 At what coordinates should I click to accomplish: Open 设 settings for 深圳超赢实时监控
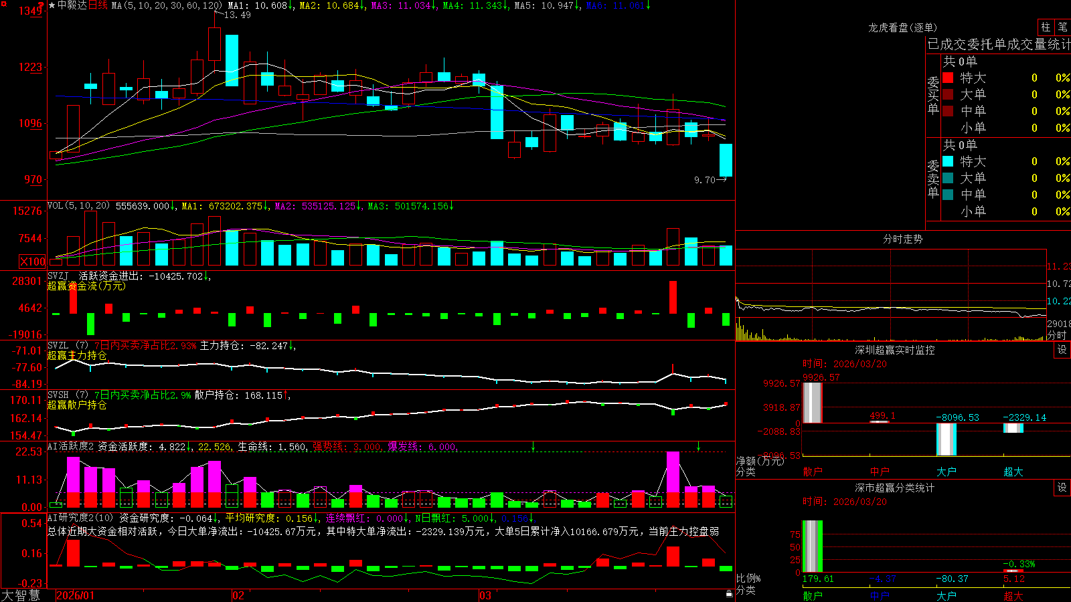pyautogui.click(x=1062, y=350)
